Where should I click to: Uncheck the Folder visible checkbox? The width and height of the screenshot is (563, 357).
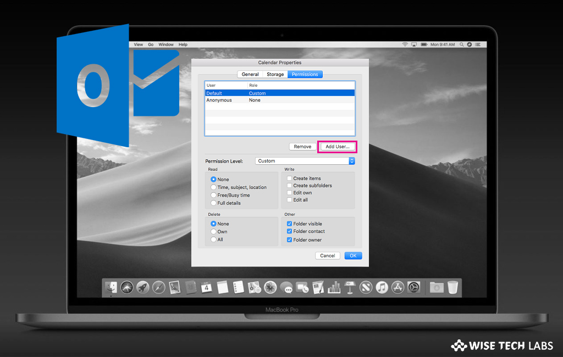pos(289,224)
